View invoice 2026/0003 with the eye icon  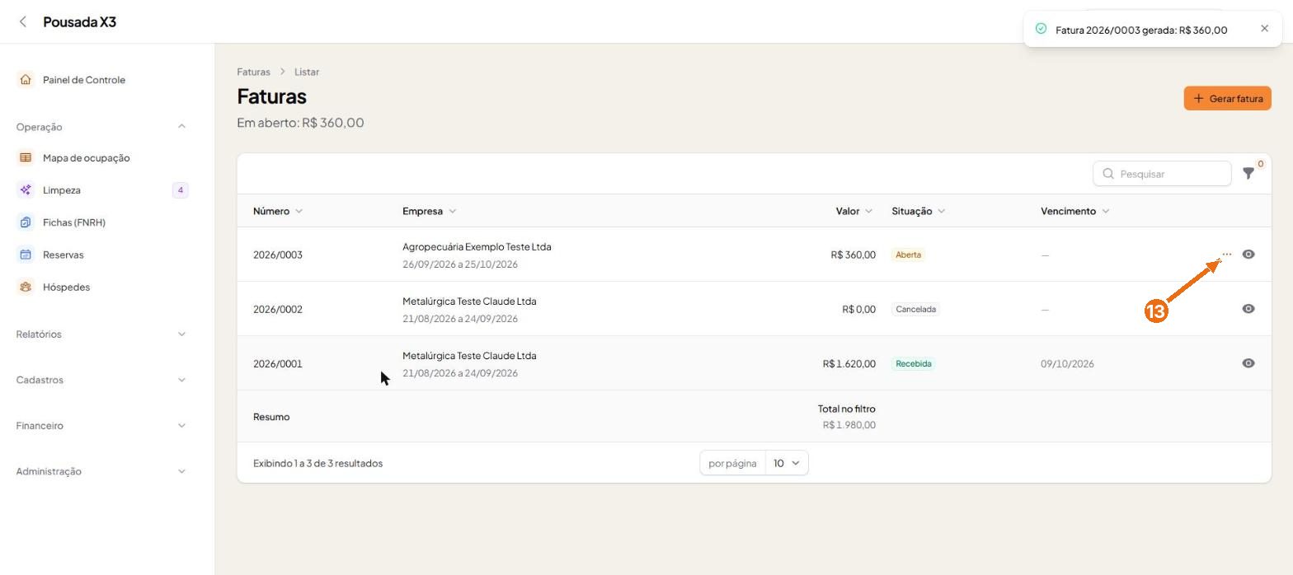click(x=1248, y=255)
